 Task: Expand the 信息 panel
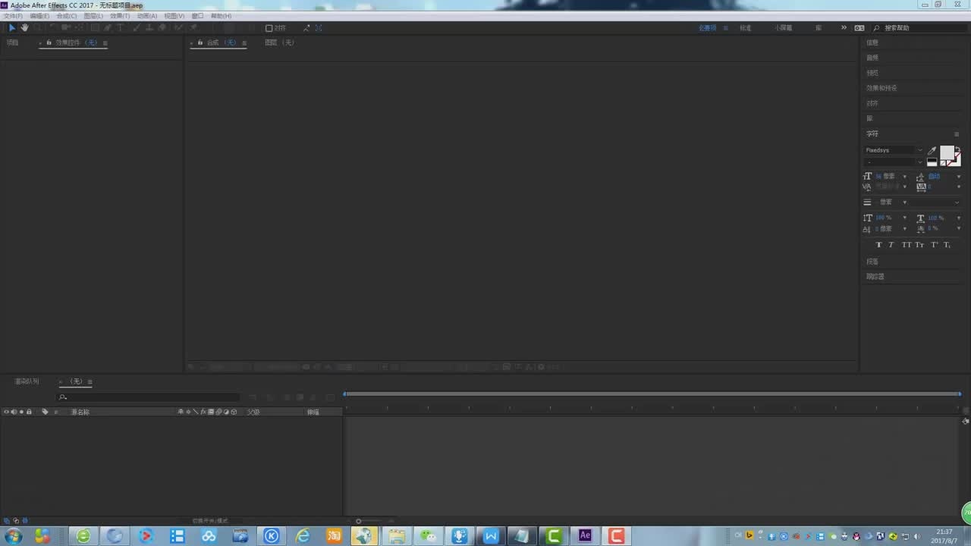click(872, 42)
